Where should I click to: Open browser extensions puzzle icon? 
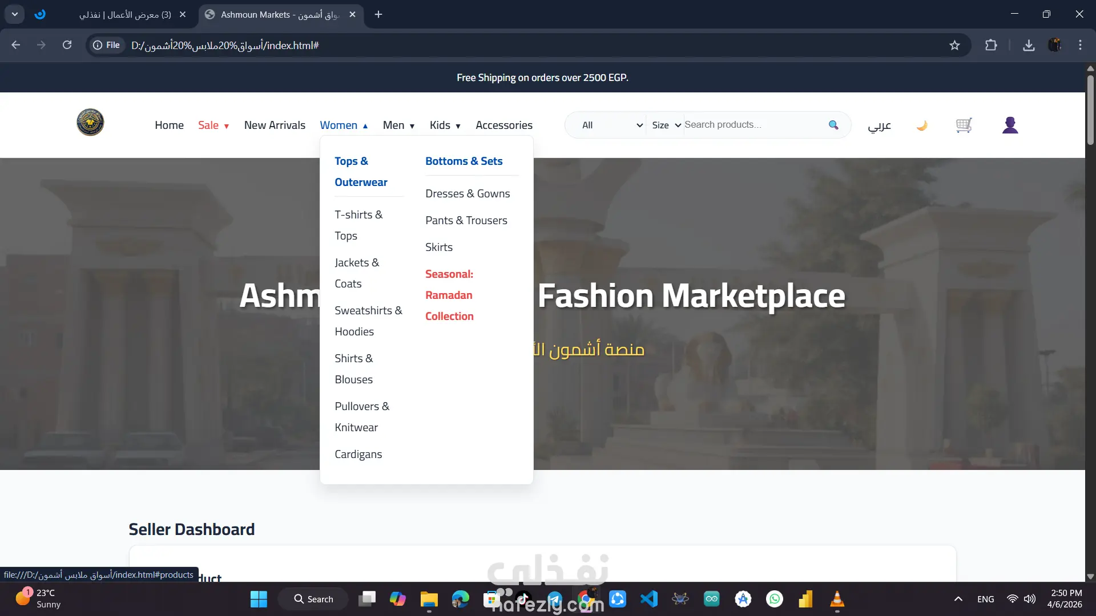(x=991, y=45)
